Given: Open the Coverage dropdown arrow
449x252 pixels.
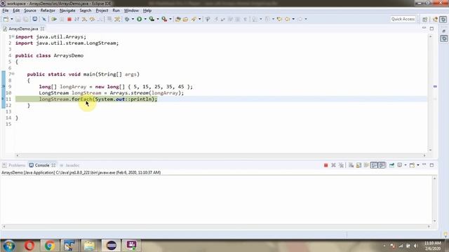Looking at the screenshot, I should 158,19.
